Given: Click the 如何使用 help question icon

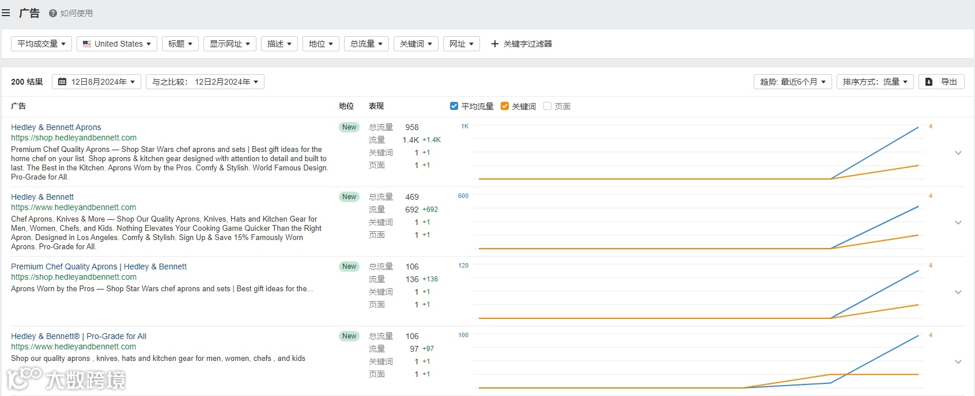Looking at the screenshot, I should (53, 13).
